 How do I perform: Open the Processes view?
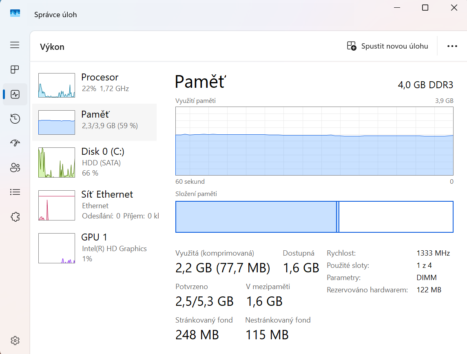point(15,69)
